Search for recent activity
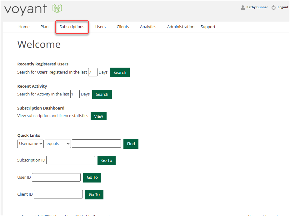The width and height of the screenshot is (290, 216). tap(102, 95)
